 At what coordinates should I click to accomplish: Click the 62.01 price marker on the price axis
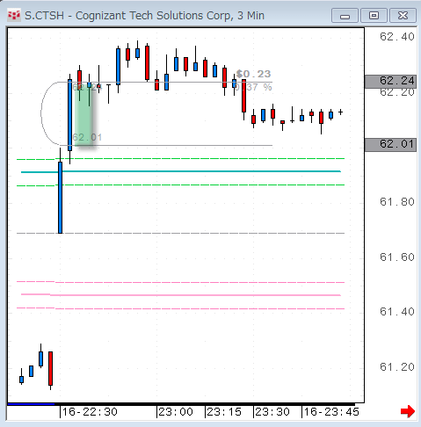[x=390, y=145]
